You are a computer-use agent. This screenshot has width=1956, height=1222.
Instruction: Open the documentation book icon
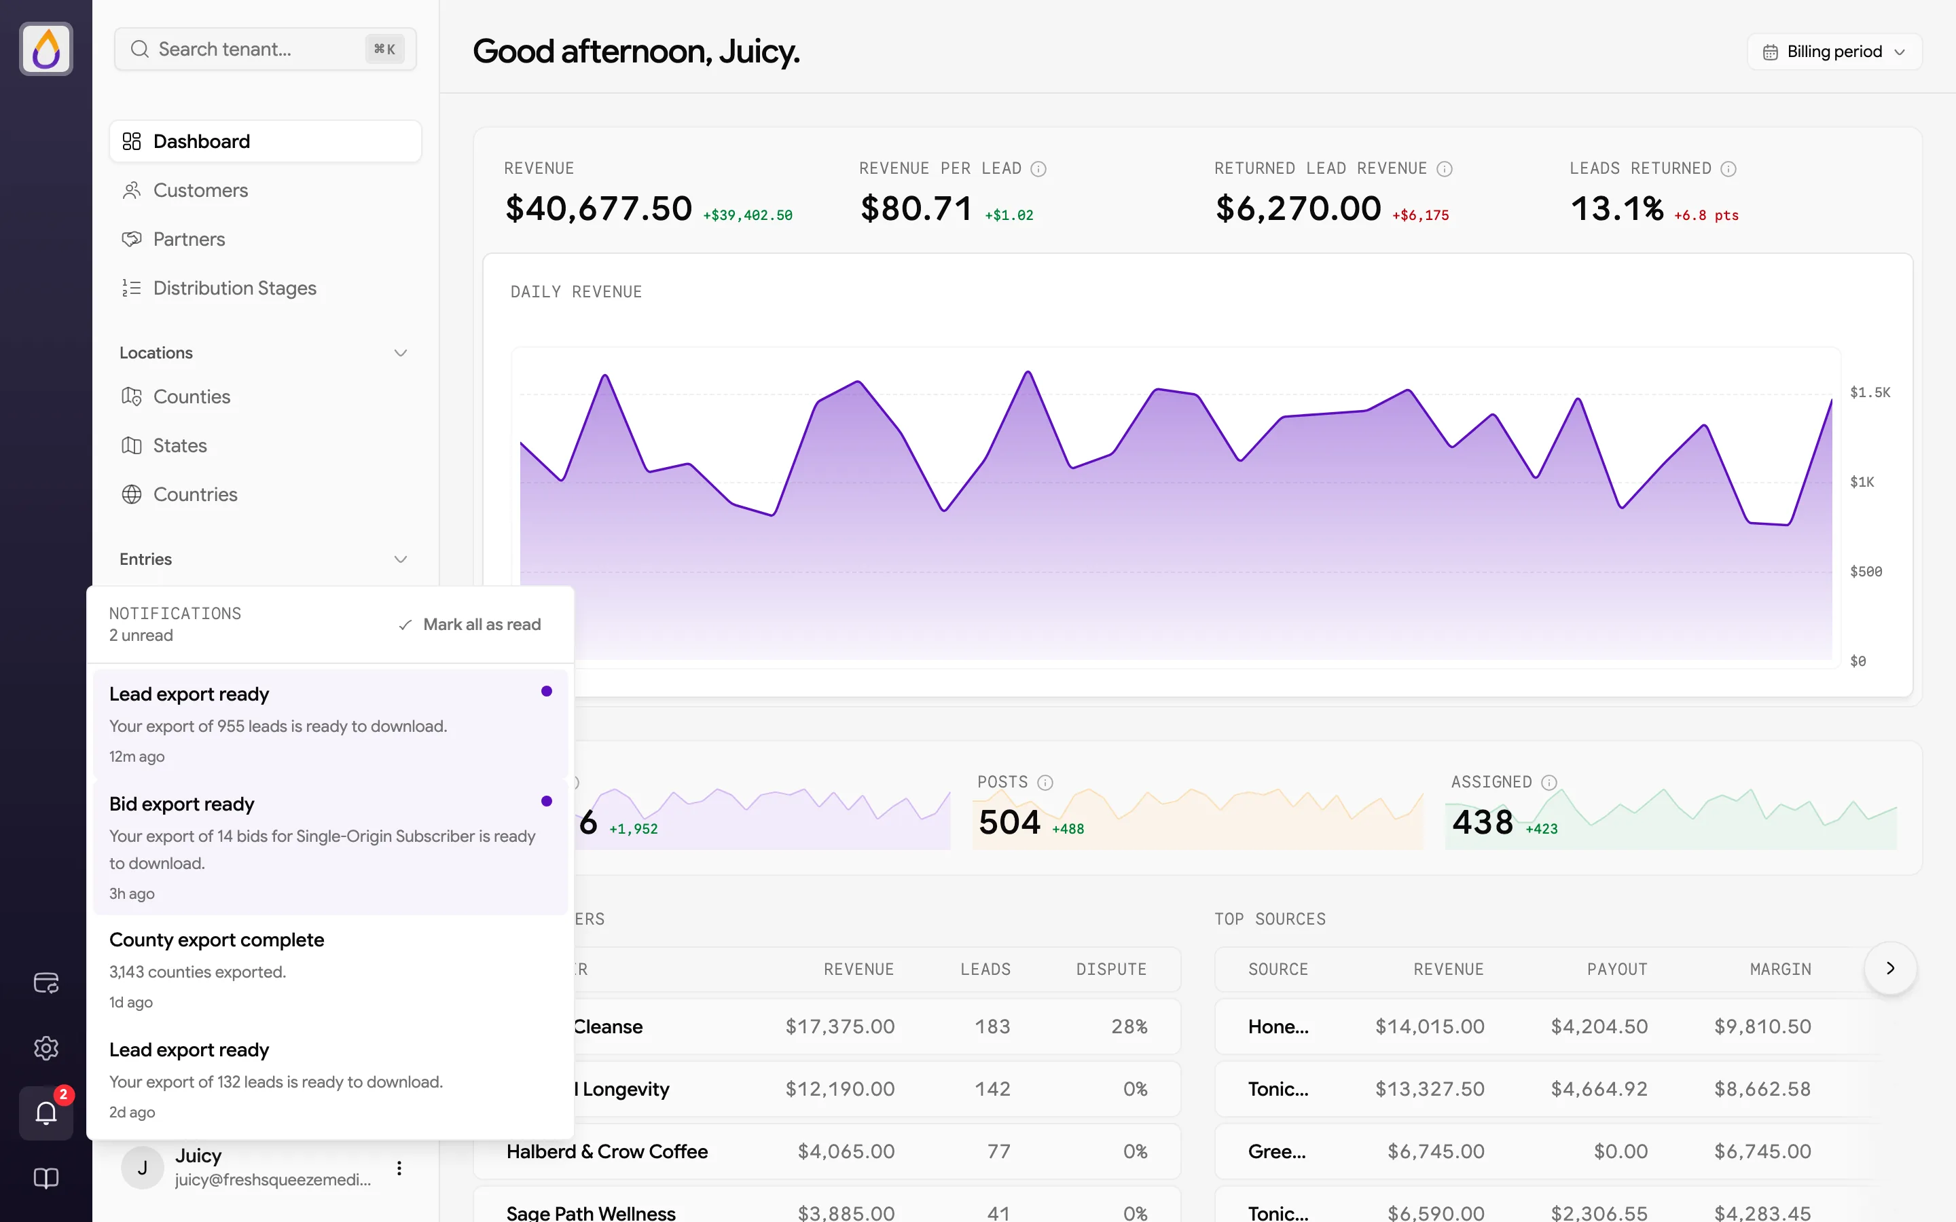click(46, 1178)
